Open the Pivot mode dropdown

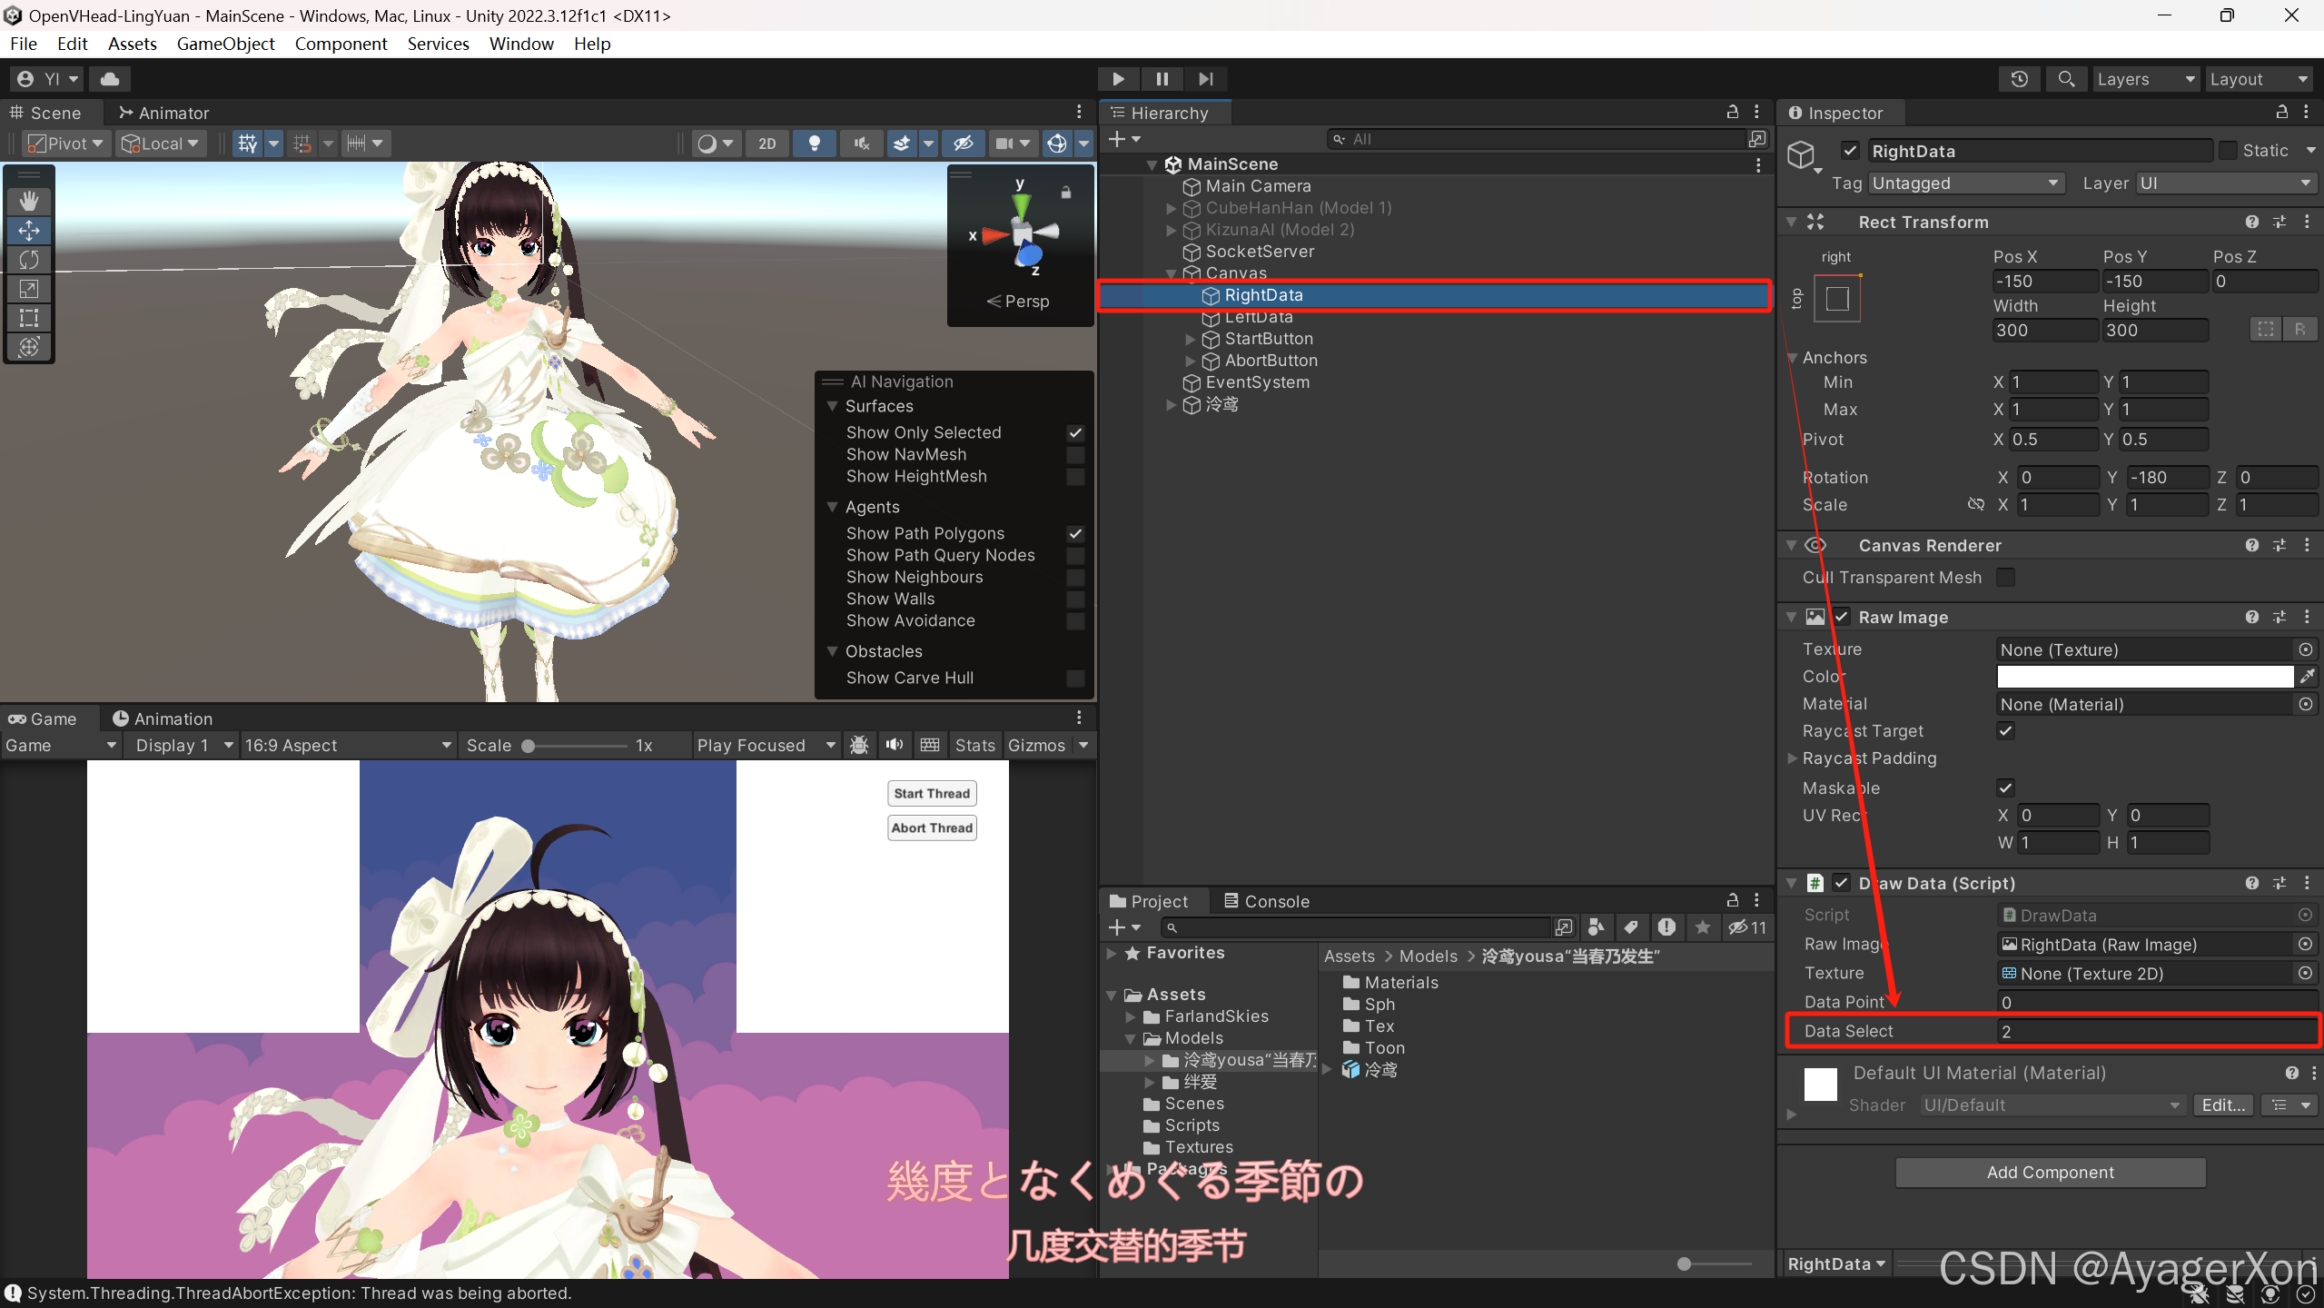pos(64,144)
